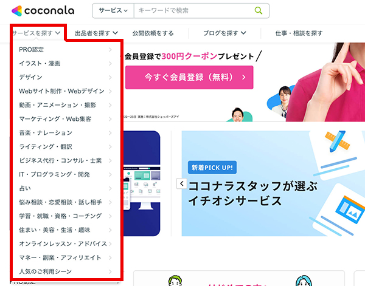Click chevron beside 人気のご利用シーン
The image size is (365, 286).
coord(110,271)
